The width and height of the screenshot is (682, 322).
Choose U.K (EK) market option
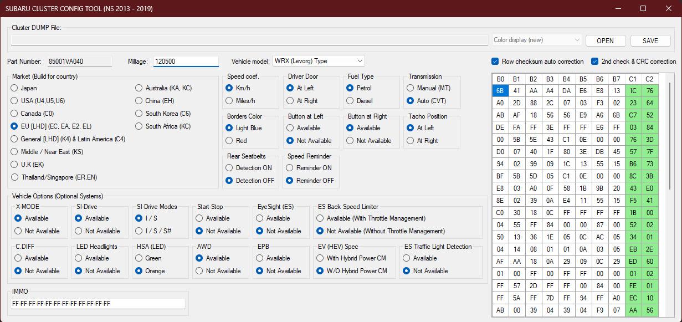[14, 165]
